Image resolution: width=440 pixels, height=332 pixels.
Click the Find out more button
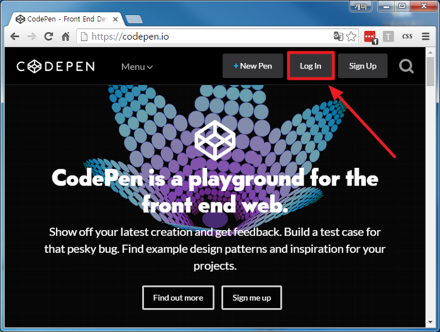point(178,298)
